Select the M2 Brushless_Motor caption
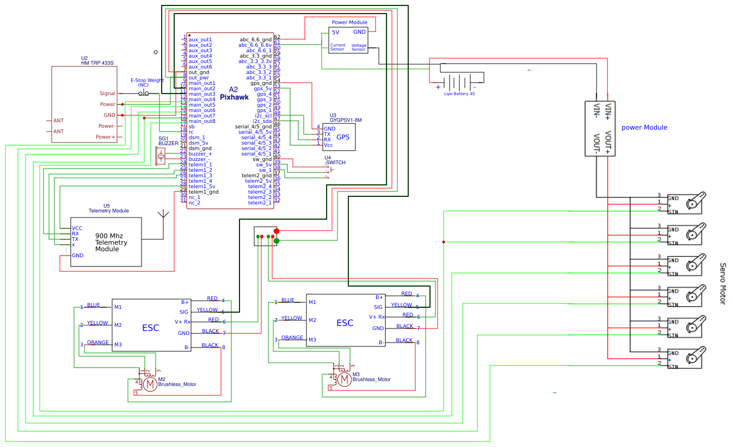The height and width of the screenshot is (447, 732). 177,382
